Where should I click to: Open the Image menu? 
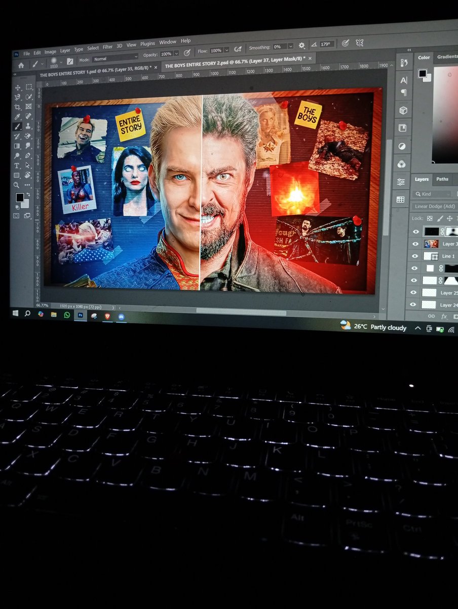pyautogui.click(x=50, y=52)
